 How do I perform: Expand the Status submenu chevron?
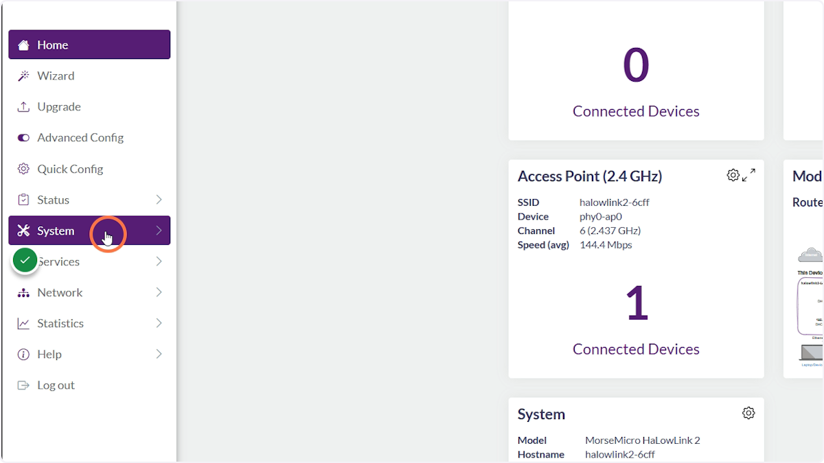[x=159, y=200]
